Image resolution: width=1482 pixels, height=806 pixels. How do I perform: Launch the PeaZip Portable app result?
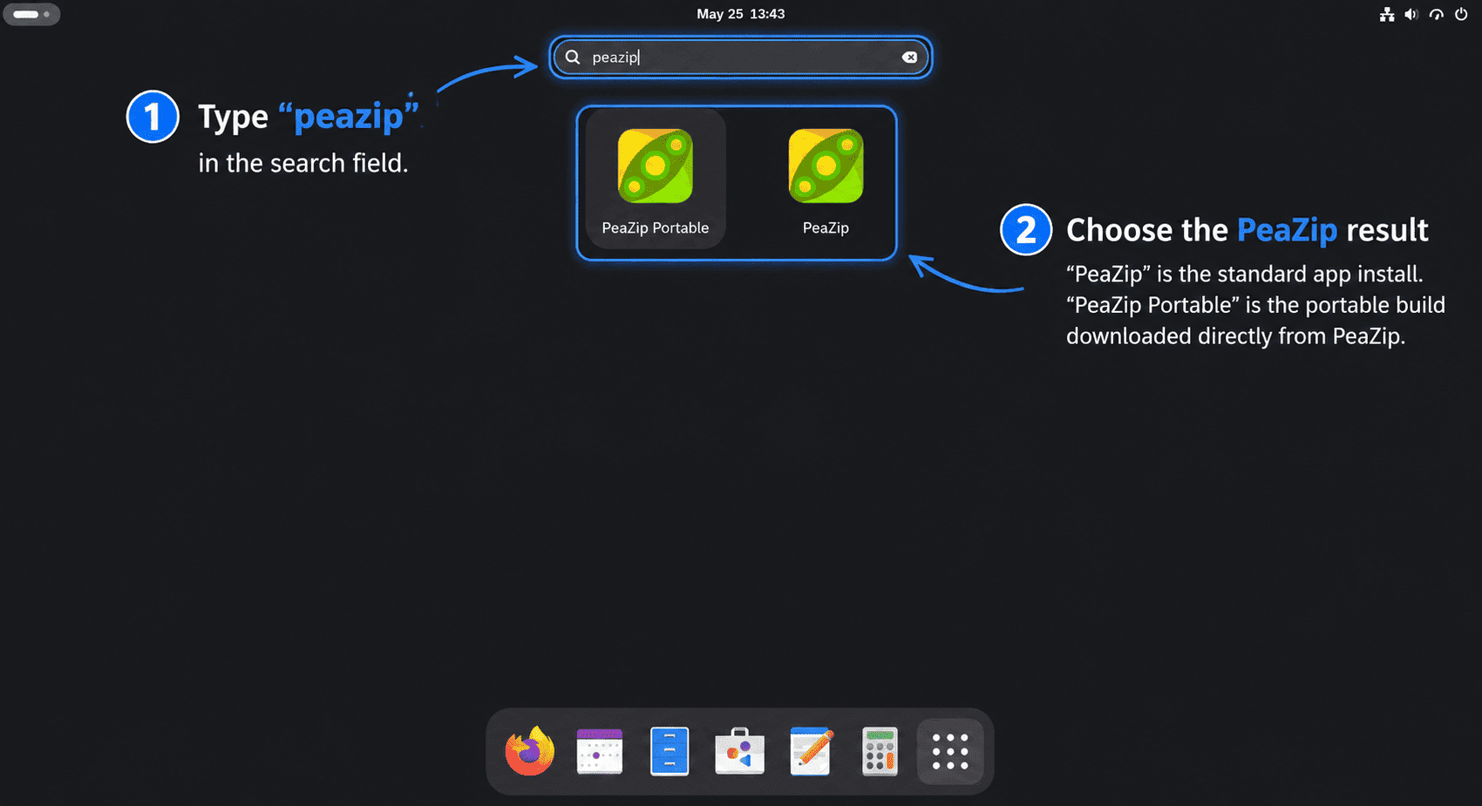point(655,179)
